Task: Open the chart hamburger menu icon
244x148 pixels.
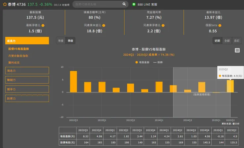Action: point(237,50)
